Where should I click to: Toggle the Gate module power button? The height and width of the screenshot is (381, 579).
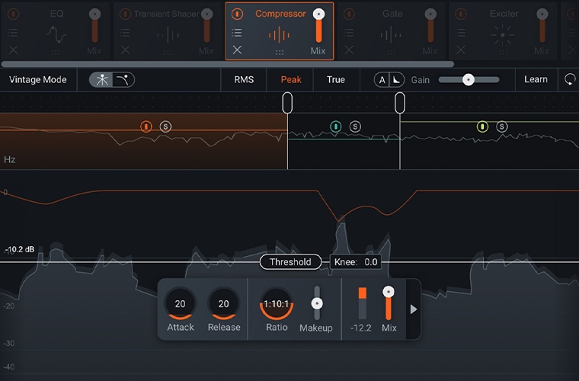[x=349, y=14]
